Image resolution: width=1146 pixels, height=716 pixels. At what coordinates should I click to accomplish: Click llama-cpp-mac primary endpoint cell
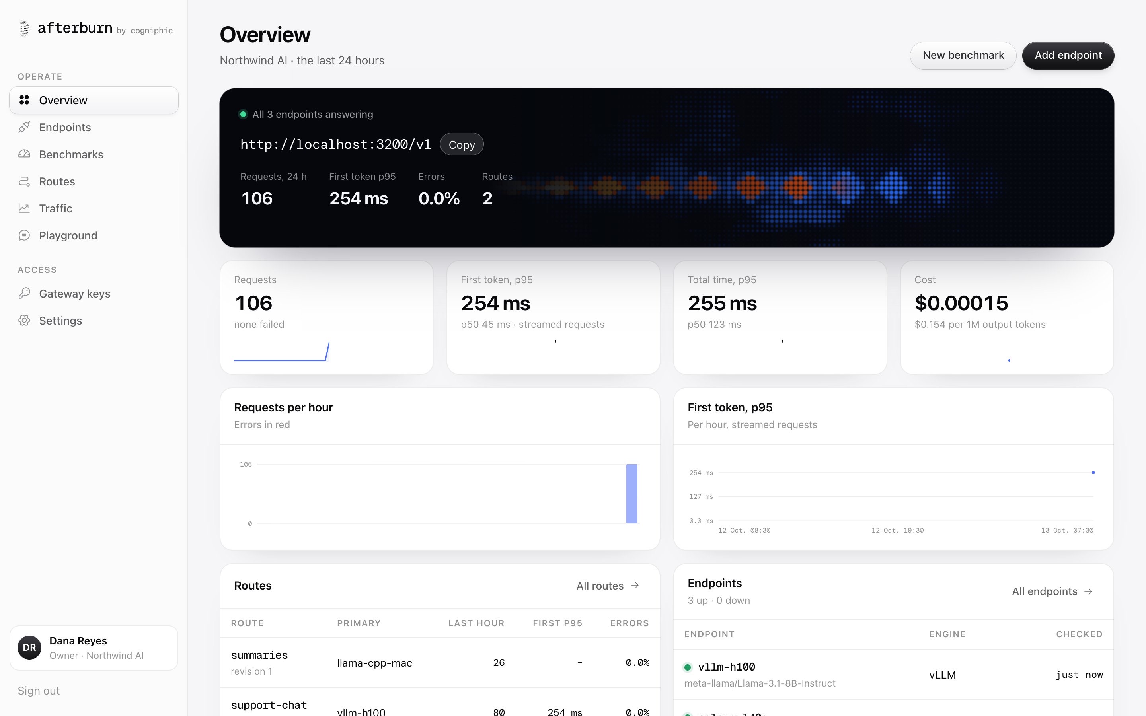374,663
